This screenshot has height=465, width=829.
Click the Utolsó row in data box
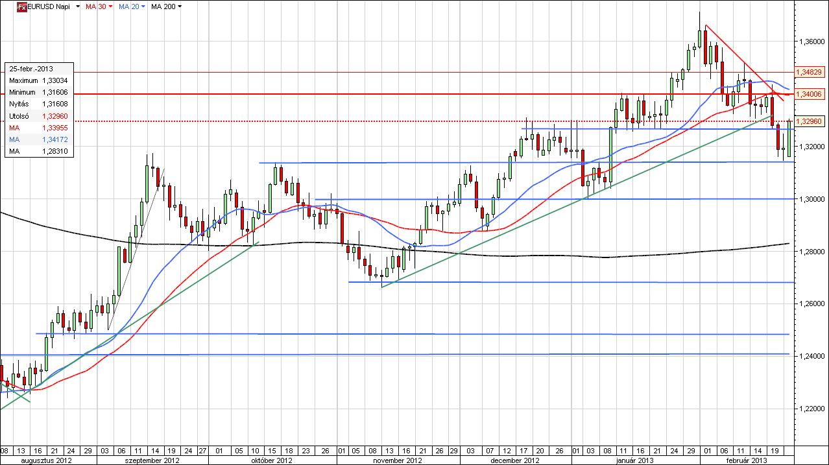[39, 115]
